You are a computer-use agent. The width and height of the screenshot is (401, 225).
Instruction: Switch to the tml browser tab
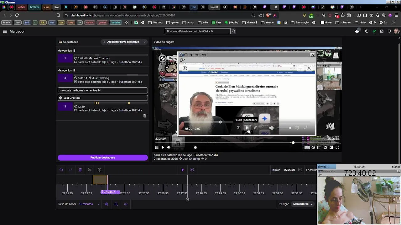(194, 7)
